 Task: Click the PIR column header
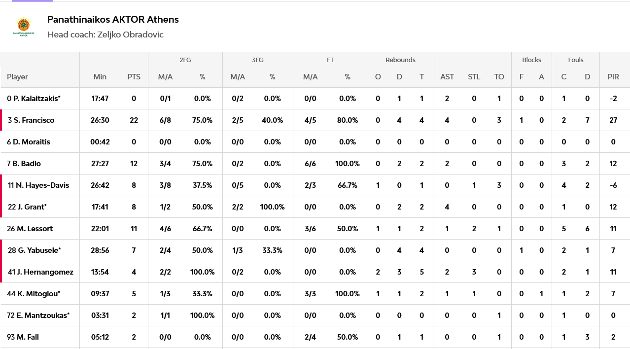(613, 77)
